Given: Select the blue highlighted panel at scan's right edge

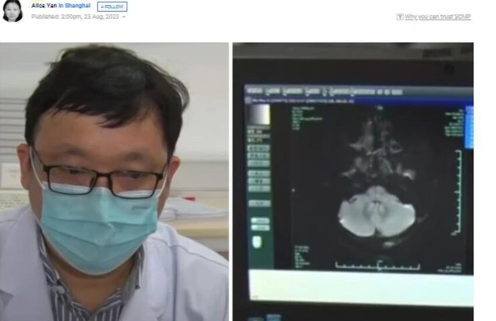Looking at the screenshot, I should (469, 127).
